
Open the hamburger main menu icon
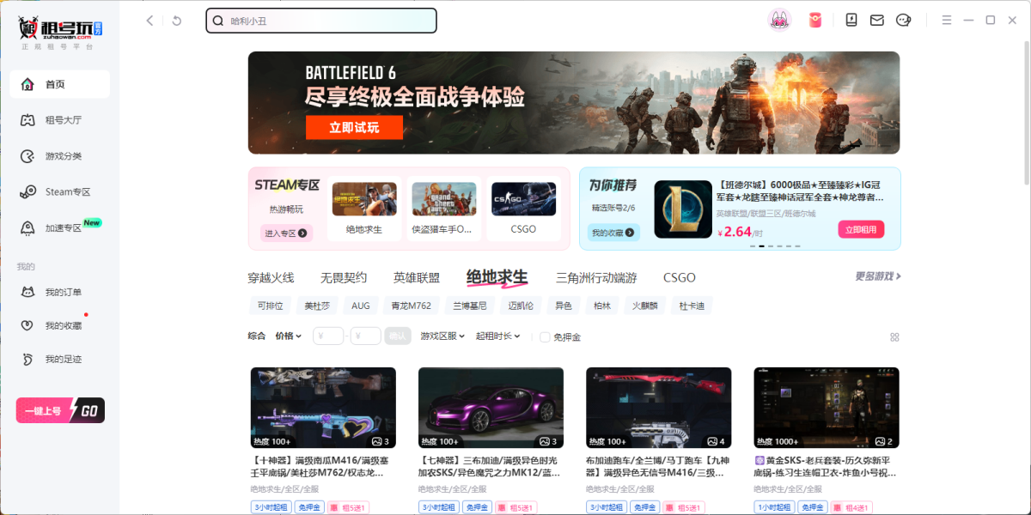(x=947, y=20)
